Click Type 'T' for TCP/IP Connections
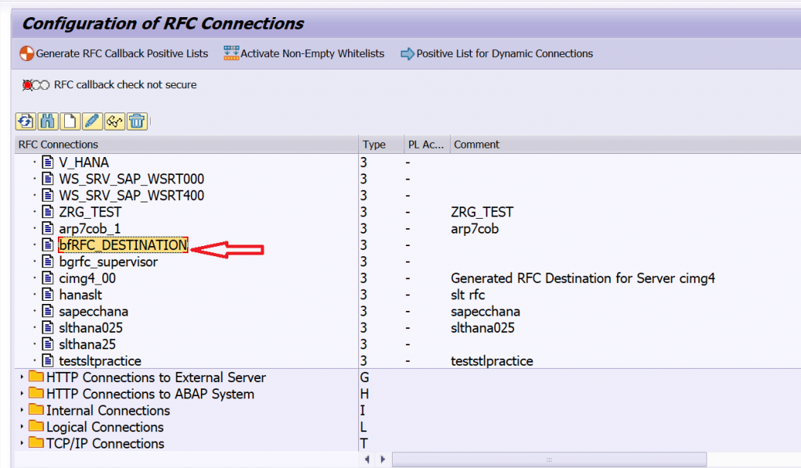The image size is (801, 468). [364, 444]
